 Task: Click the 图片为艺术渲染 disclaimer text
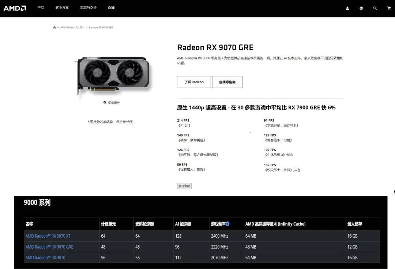point(110,122)
